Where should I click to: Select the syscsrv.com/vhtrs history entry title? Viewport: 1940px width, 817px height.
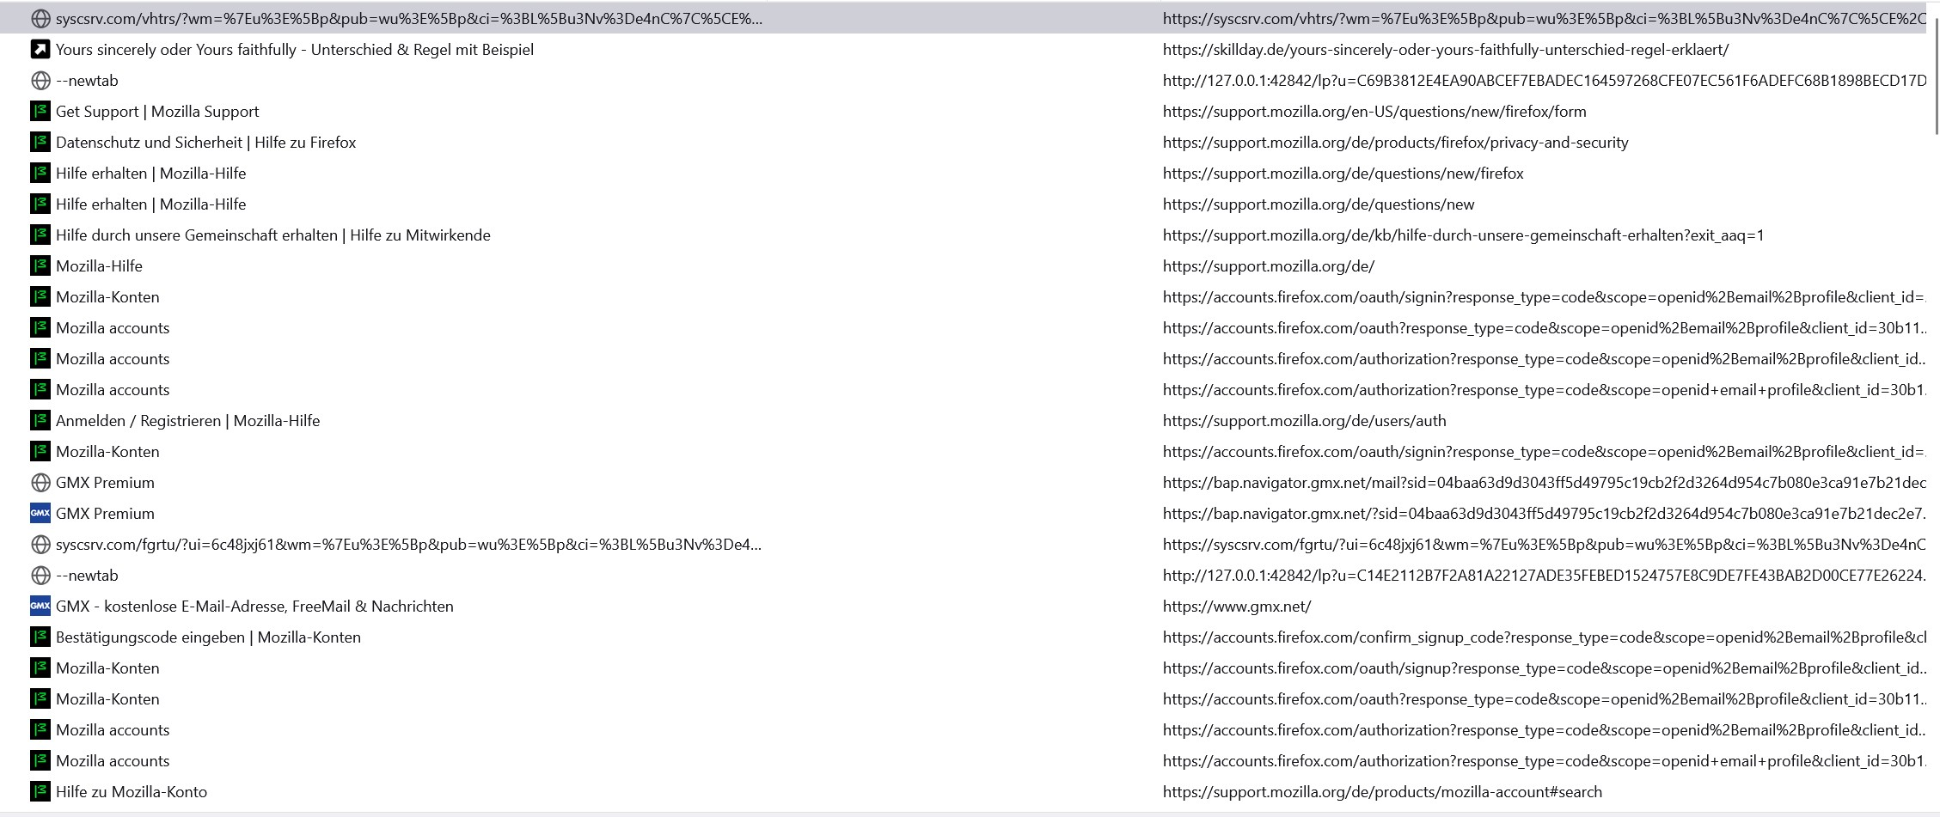pyautogui.click(x=409, y=19)
